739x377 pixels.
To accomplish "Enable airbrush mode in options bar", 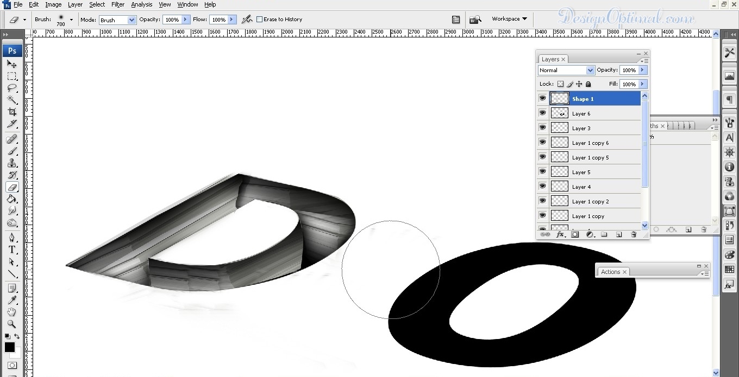I will point(247,19).
